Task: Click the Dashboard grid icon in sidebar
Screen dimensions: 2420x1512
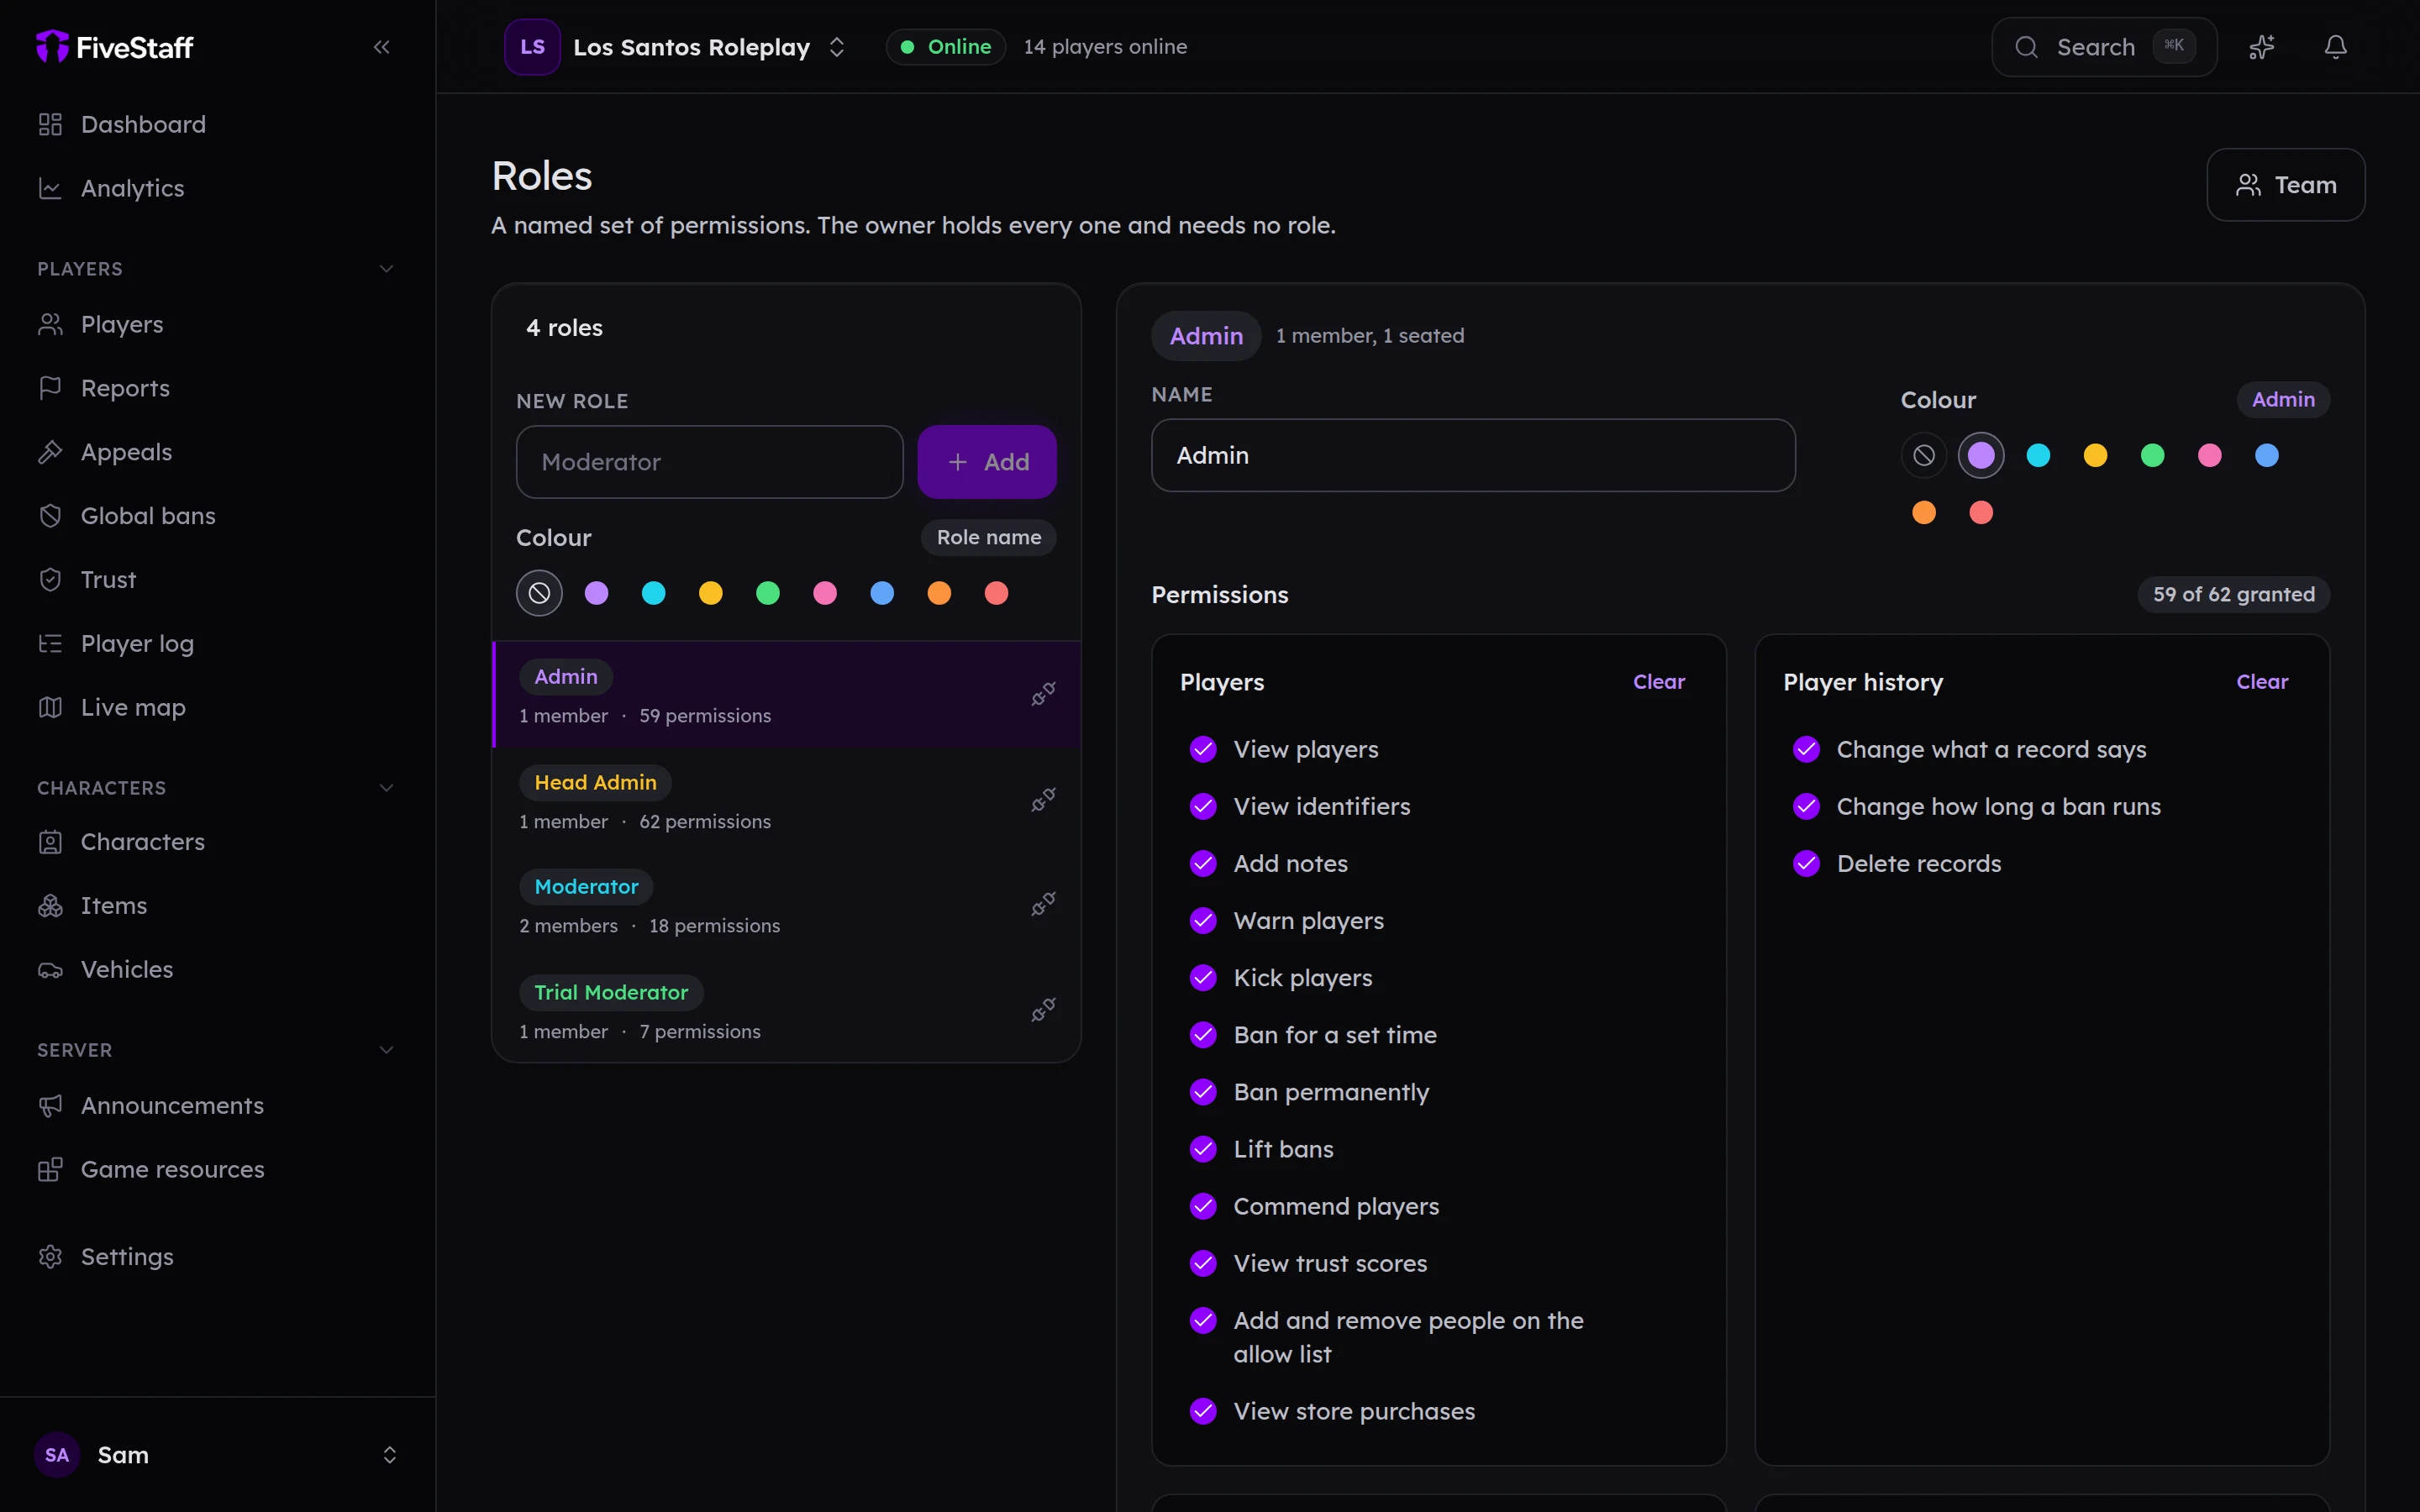Action: coord(50,124)
